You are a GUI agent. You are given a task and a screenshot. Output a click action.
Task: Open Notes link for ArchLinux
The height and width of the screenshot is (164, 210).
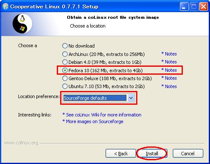coord(169,54)
